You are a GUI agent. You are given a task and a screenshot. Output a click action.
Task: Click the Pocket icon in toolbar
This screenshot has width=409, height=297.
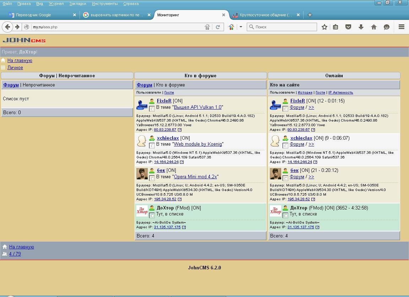(x=348, y=27)
